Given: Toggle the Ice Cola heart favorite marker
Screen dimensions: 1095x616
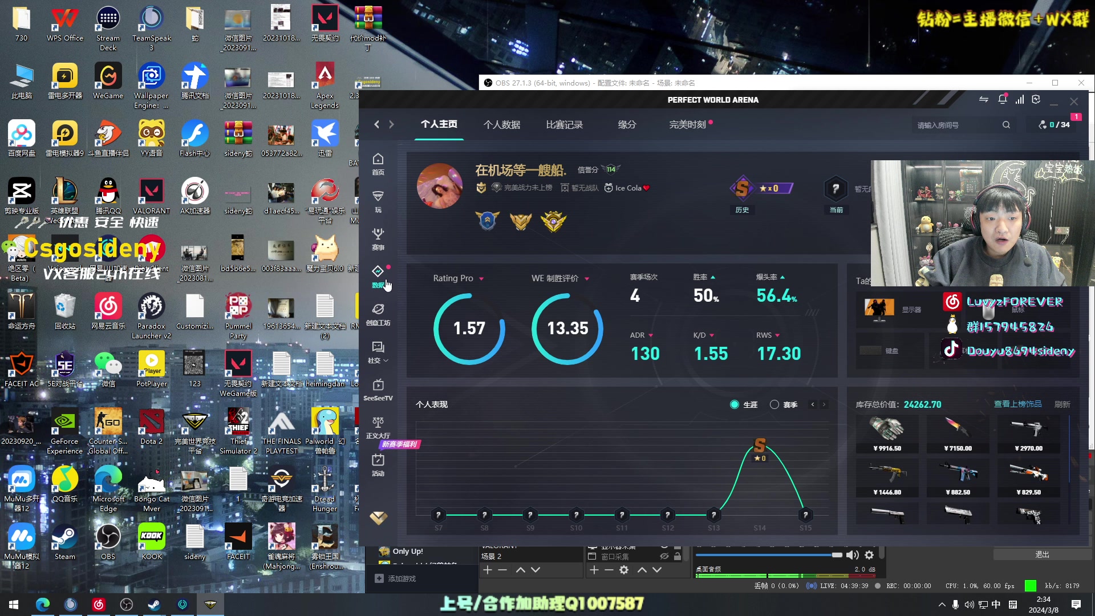Looking at the screenshot, I should 645,188.
